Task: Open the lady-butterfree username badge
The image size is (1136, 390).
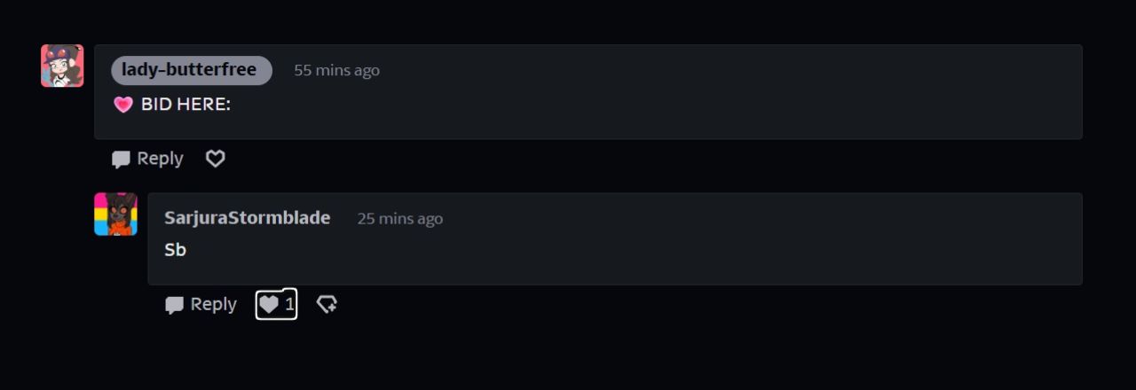Action: [x=191, y=70]
